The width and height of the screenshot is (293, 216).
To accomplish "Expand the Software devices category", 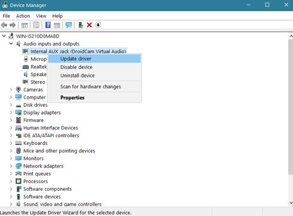I will [11, 196].
